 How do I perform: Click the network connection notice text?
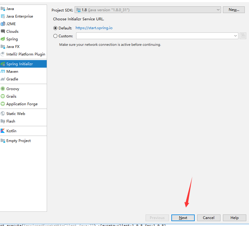(110, 45)
